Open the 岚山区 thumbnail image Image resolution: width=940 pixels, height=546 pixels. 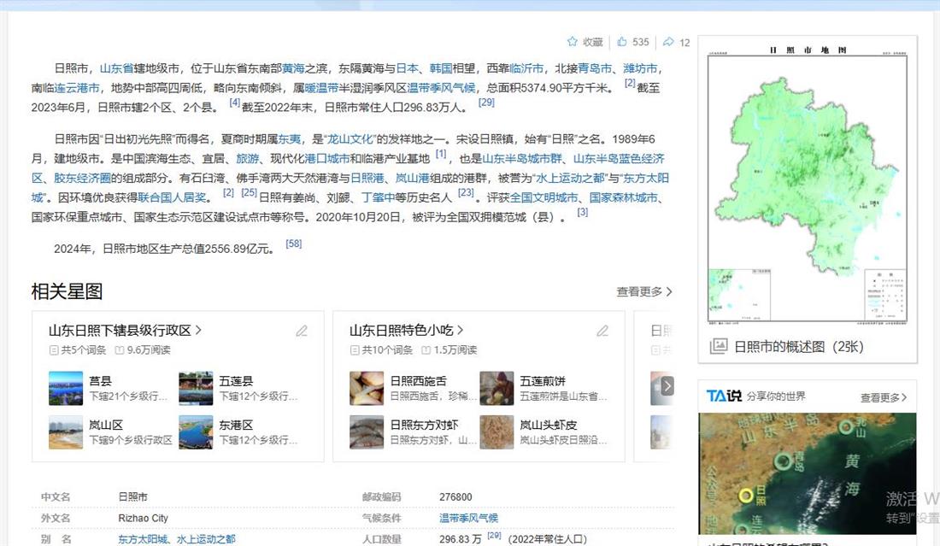66,432
